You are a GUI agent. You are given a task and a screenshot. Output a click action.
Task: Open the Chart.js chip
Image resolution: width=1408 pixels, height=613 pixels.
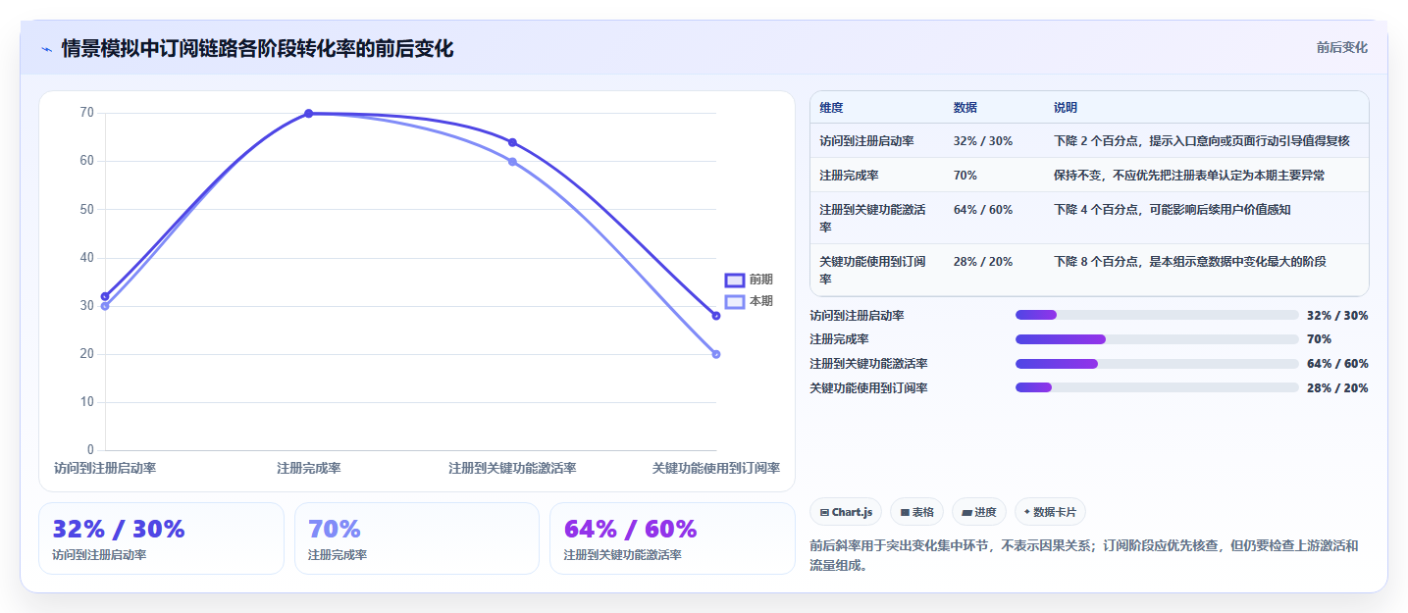pyautogui.click(x=846, y=512)
